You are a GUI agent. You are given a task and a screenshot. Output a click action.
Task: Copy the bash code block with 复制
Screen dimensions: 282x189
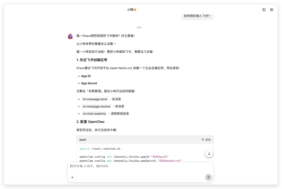pyautogui.click(x=206, y=140)
